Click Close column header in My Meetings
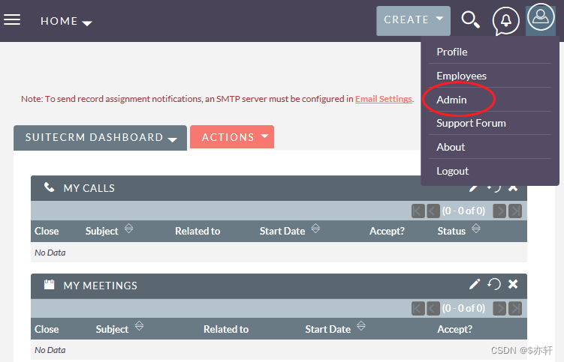 tap(47, 329)
